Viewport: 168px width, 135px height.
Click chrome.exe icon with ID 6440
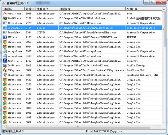pyautogui.click(x=5, y=80)
